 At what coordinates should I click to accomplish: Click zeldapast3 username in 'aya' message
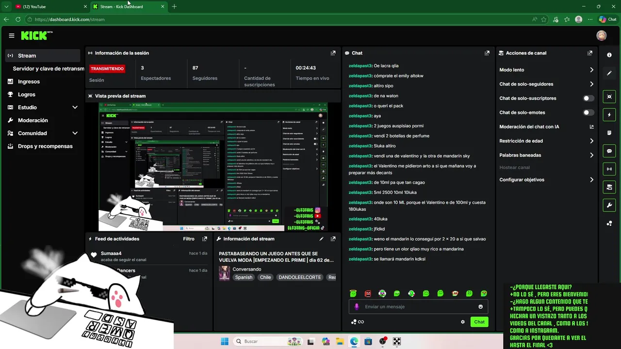[x=360, y=116]
